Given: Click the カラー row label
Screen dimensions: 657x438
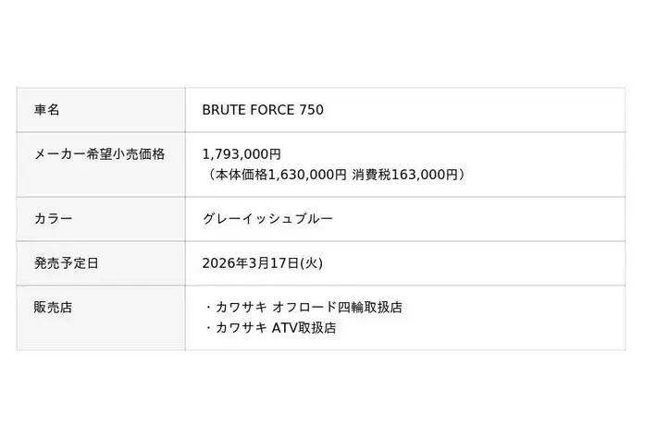Looking at the screenshot, I should (x=53, y=219).
